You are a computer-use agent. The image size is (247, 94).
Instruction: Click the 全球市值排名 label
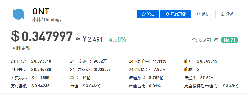tap(206, 40)
